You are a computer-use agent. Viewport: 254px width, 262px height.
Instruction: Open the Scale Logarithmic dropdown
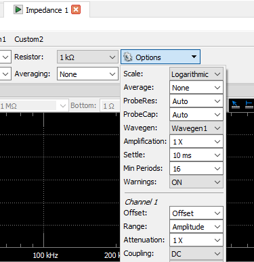click(x=196, y=74)
